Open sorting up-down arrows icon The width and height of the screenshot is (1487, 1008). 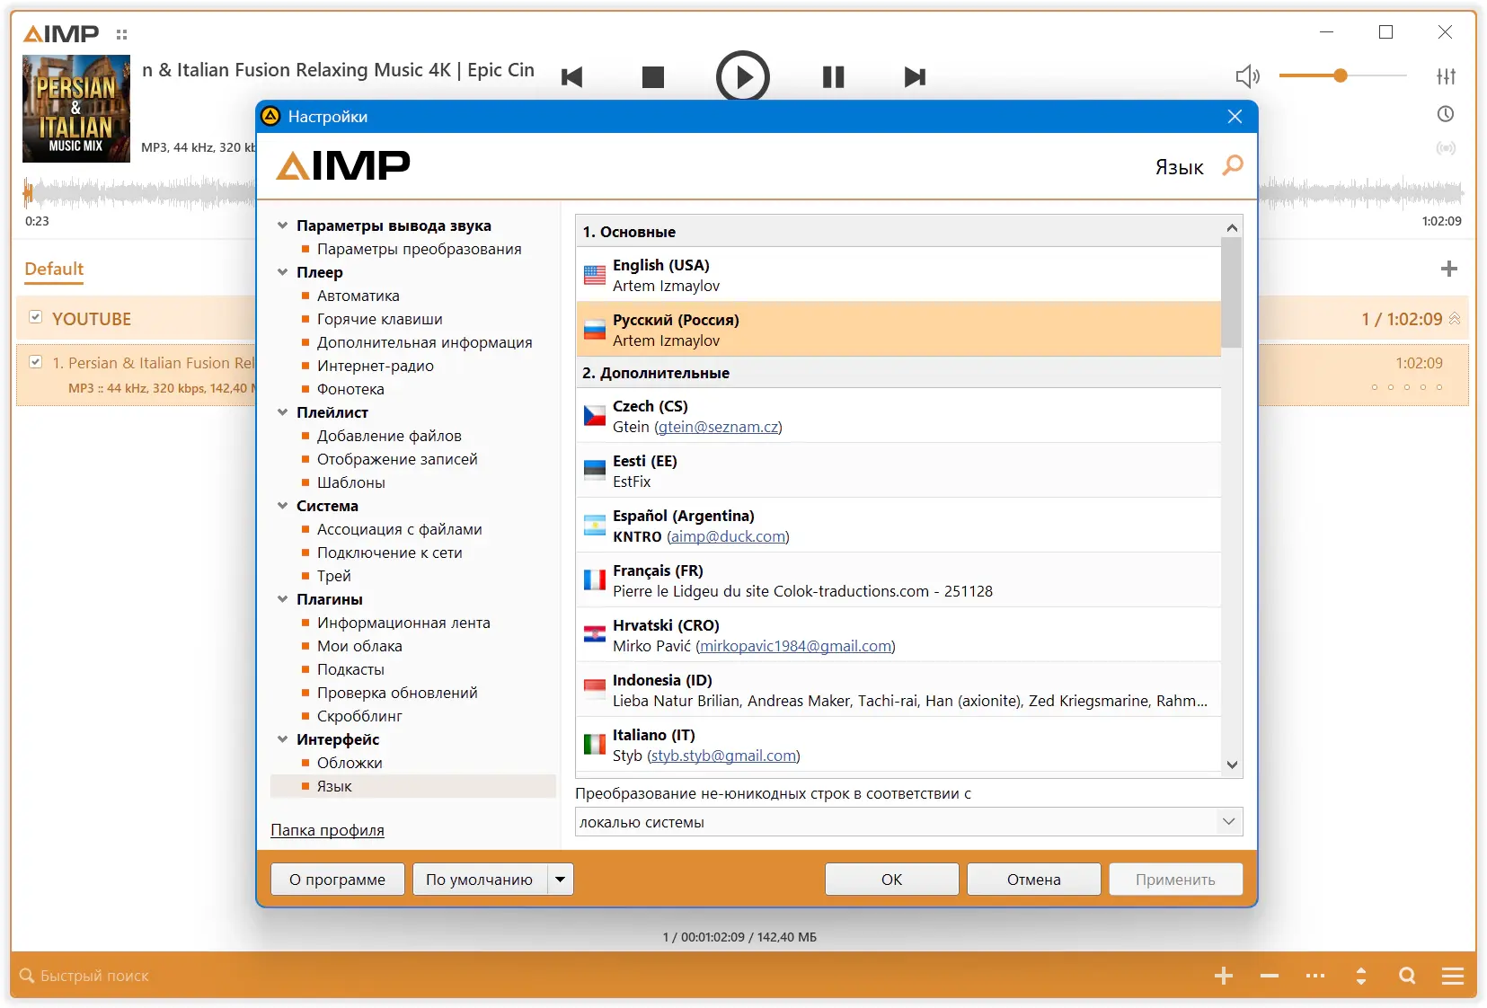[x=1361, y=976]
